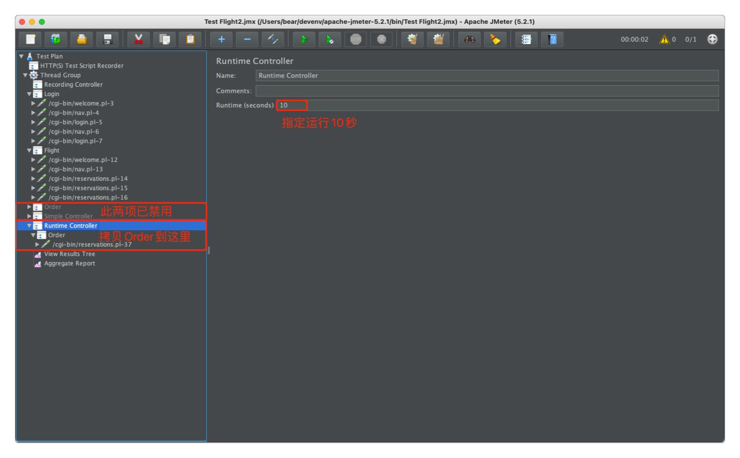Select the Thread Group label
Screen dimensions: 740x458
60,75
